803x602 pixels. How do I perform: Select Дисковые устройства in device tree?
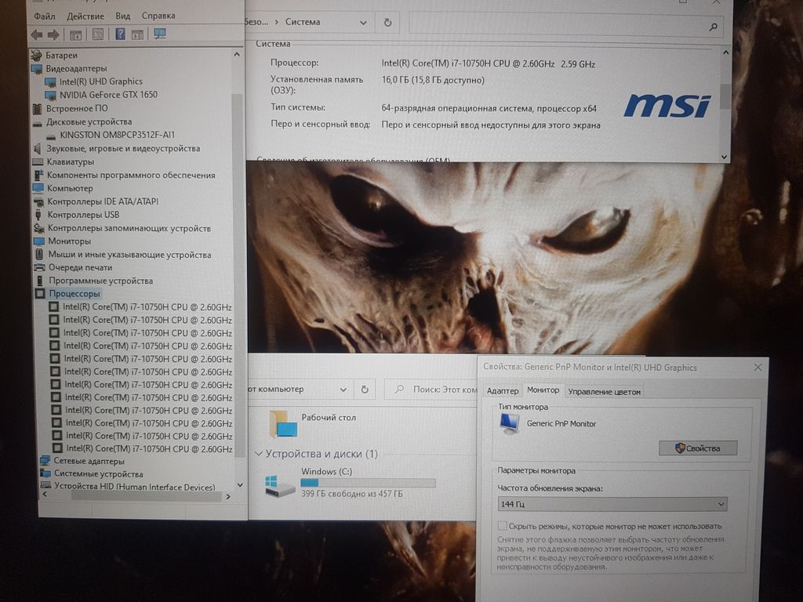[89, 121]
